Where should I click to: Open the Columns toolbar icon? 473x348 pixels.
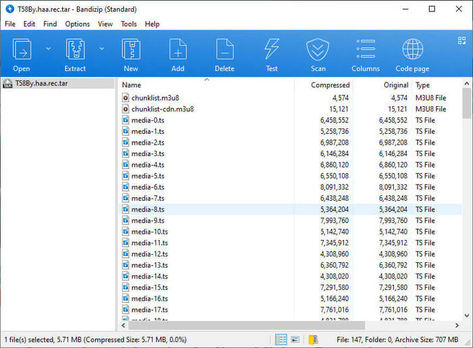point(366,49)
